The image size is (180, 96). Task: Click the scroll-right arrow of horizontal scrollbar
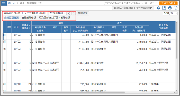174,92
